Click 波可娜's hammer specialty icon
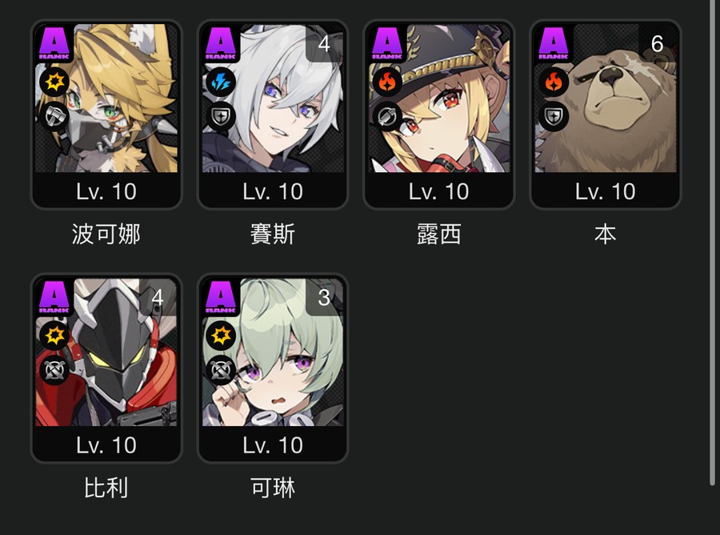The width and height of the screenshot is (720, 535). (x=54, y=116)
